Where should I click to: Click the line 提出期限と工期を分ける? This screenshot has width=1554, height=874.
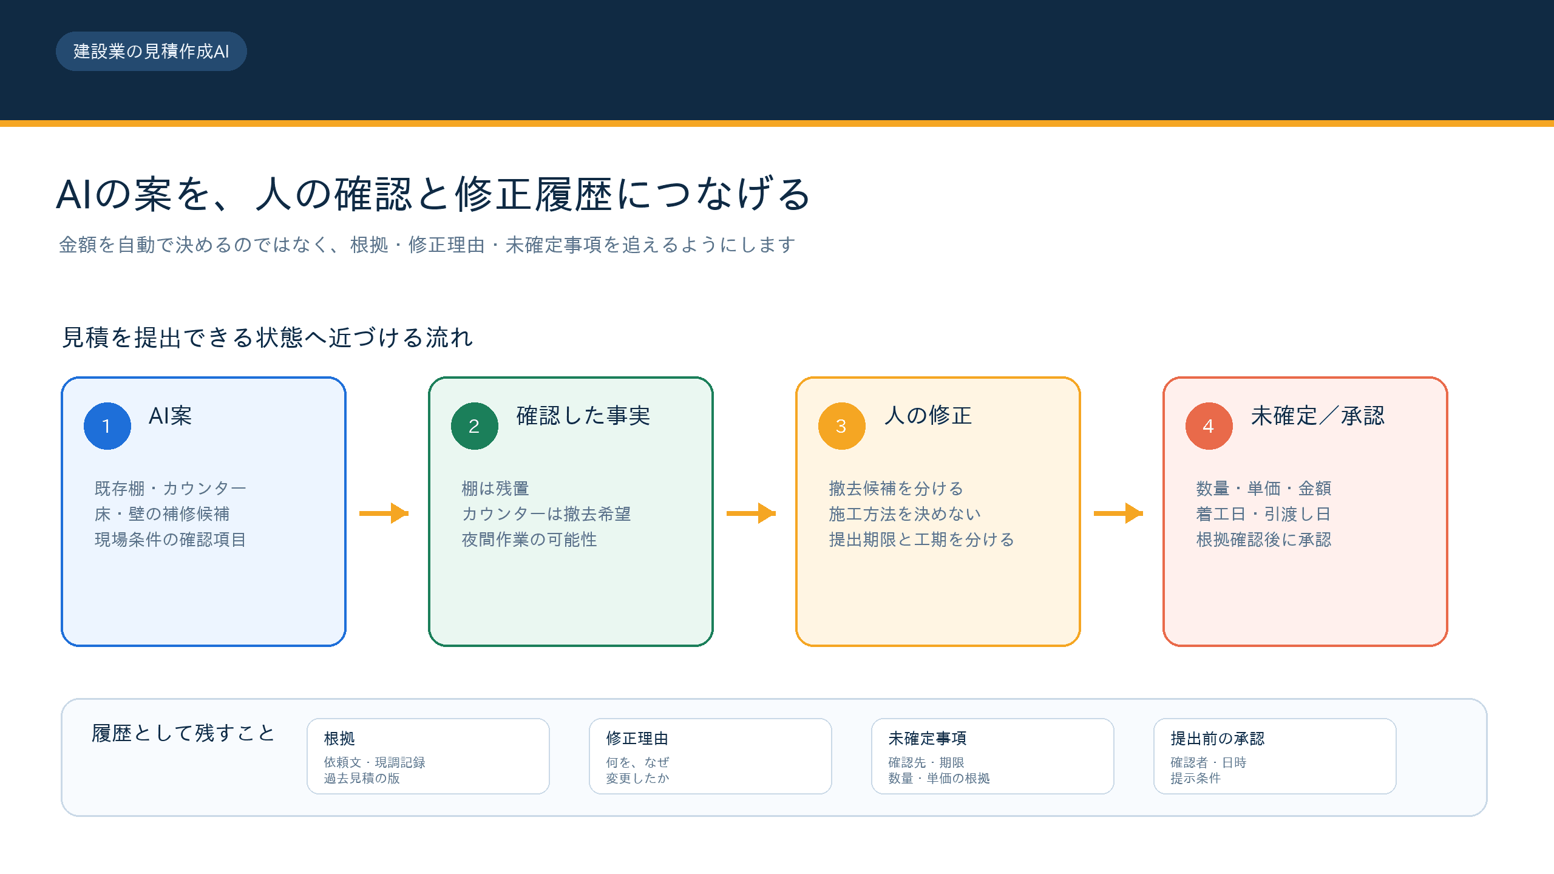(922, 540)
